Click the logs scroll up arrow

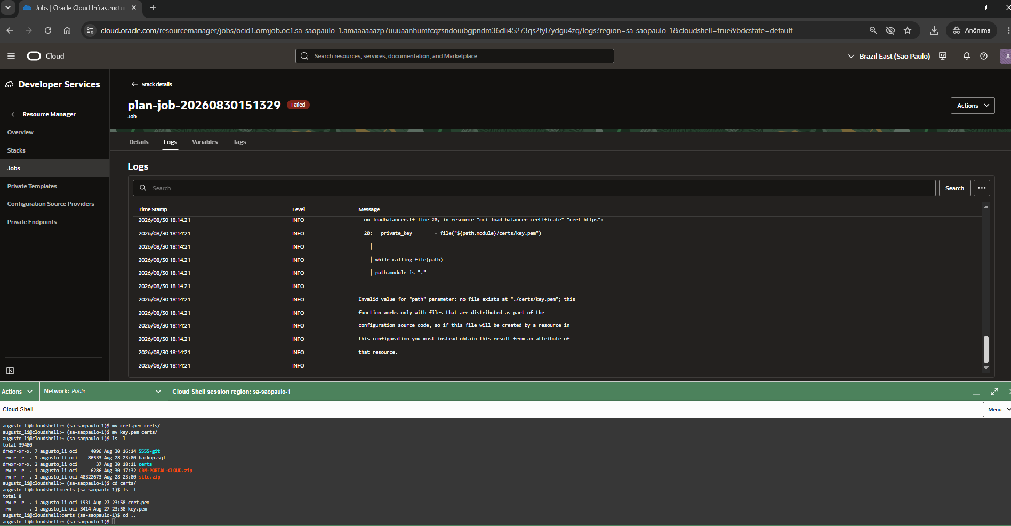986,206
